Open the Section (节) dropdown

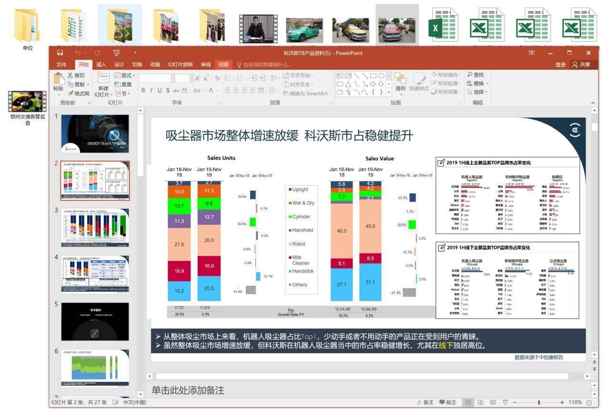(x=122, y=93)
